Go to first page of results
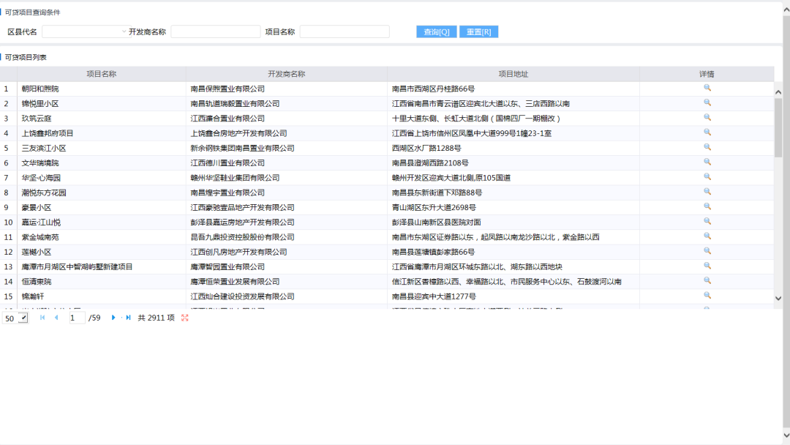 [x=42, y=318]
